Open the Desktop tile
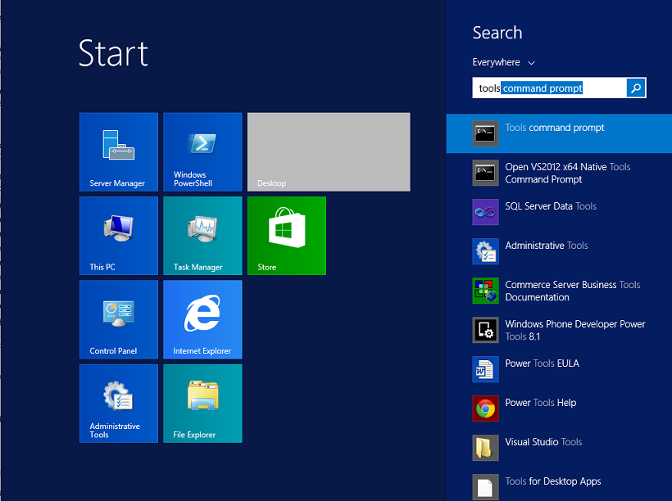The image size is (672, 501). point(329,151)
